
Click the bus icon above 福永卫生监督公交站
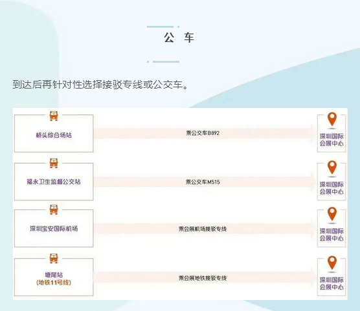54,163
